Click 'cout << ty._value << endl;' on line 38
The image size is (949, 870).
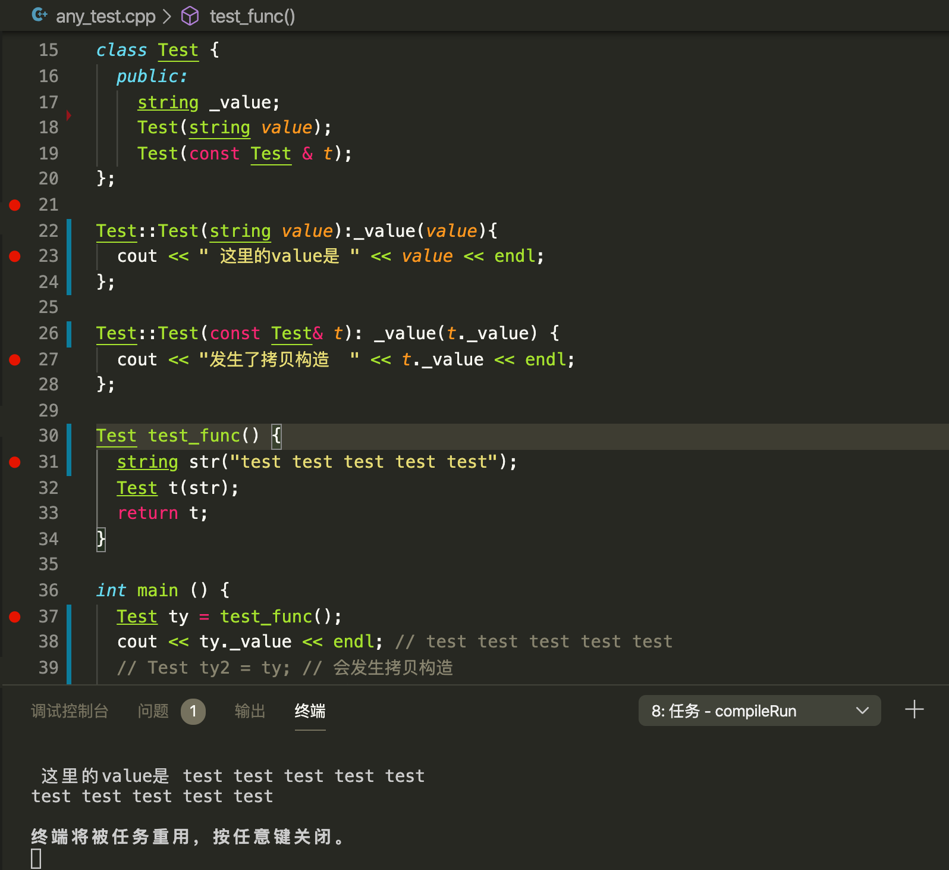tap(250, 641)
